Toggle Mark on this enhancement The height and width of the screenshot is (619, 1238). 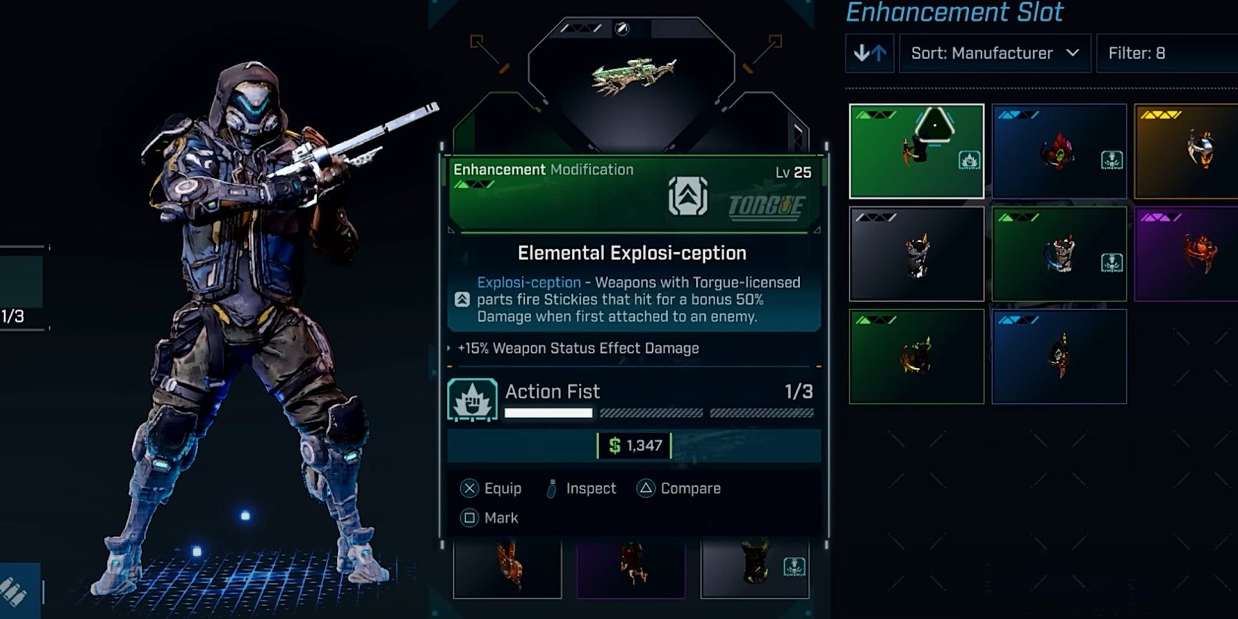point(489,518)
